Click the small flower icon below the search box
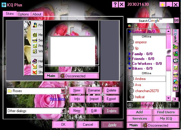The height and width of the screenshot is (130, 181). 130,26
